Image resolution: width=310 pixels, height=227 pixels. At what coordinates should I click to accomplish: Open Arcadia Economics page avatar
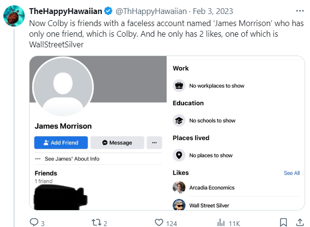click(x=179, y=187)
